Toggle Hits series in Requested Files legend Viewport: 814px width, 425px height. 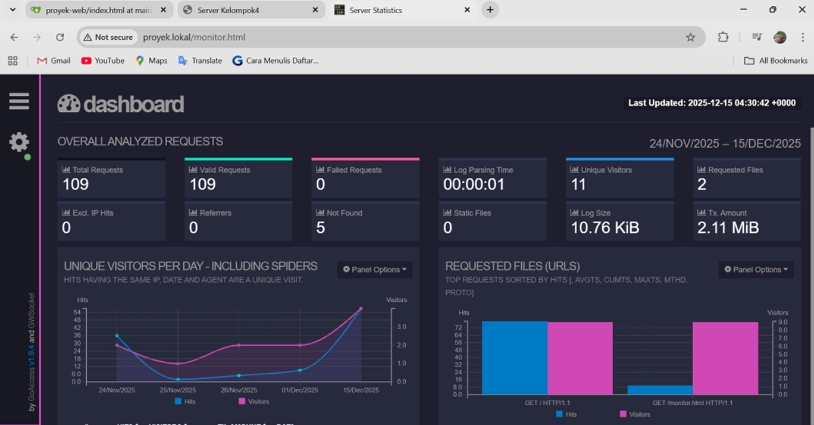pyautogui.click(x=566, y=414)
